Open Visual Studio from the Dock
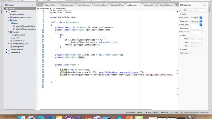This screenshot has height=119, width=212. 97,117
